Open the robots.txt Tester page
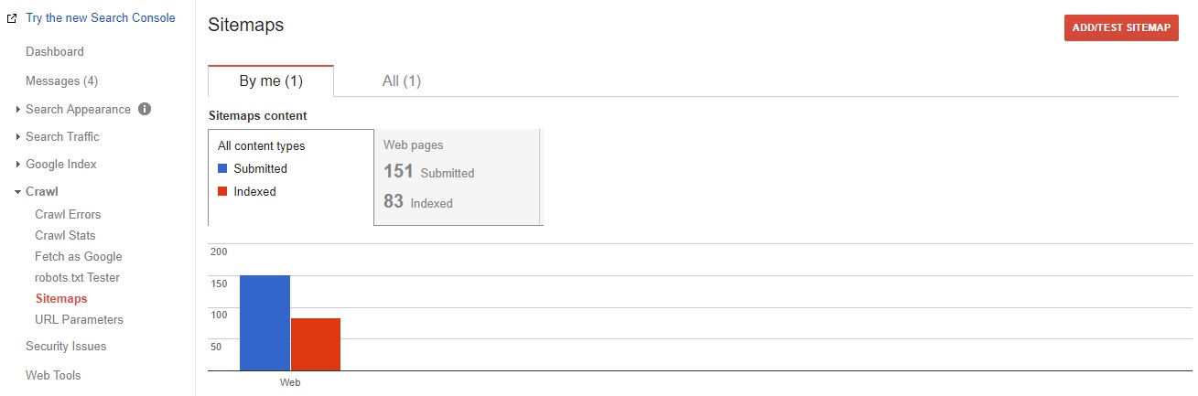1198x396 pixels. (77, 277)
